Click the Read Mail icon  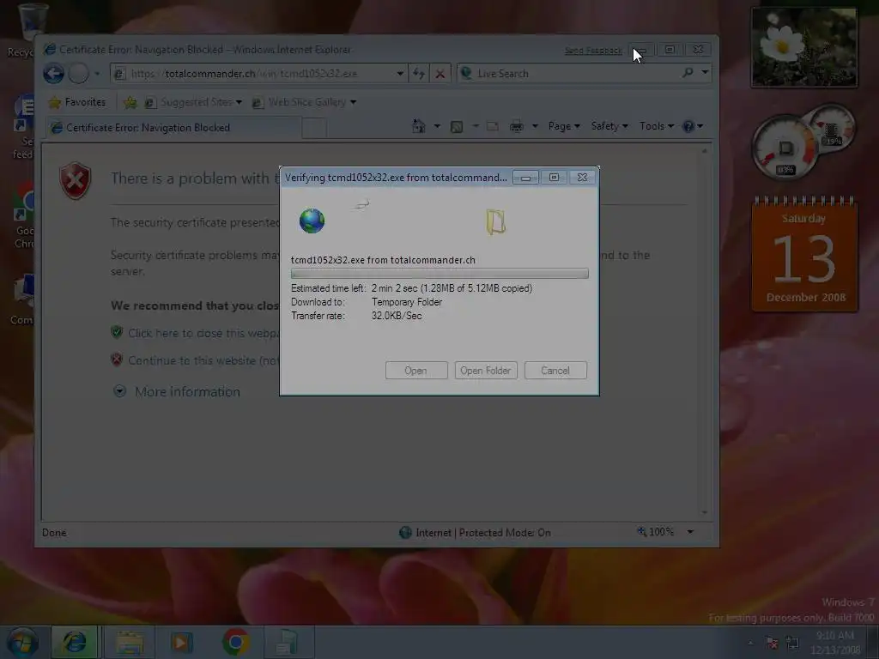pyautogui.click(x=493, y=126)
